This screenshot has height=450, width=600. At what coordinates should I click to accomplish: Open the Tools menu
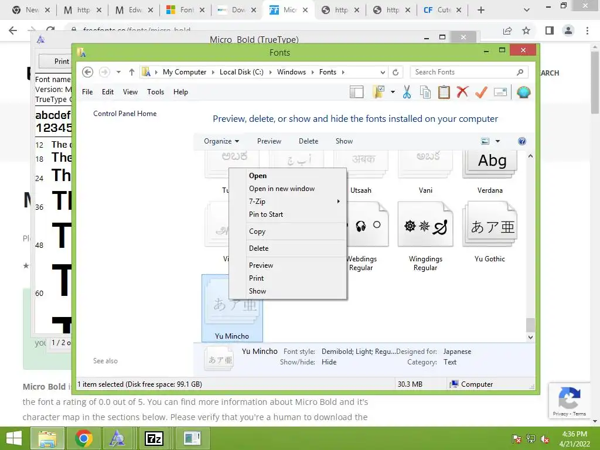point(155,92)
